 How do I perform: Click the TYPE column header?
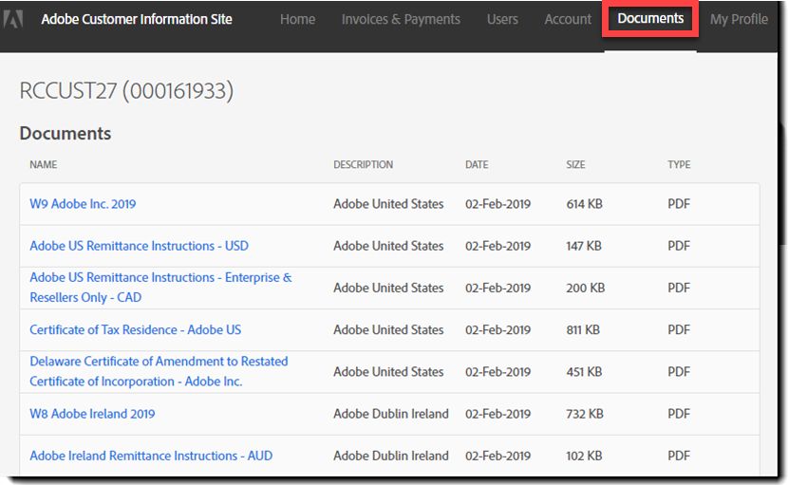679,164
